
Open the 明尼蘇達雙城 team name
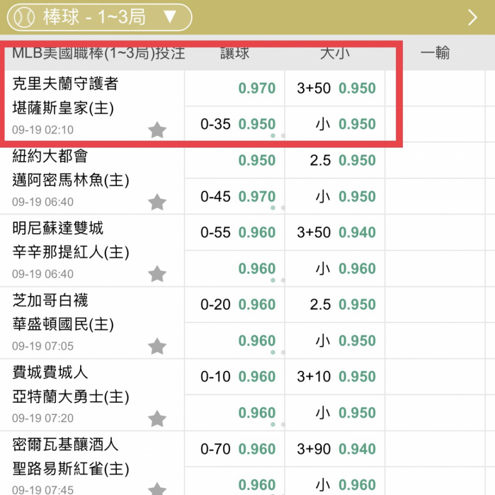pos(58,228)
